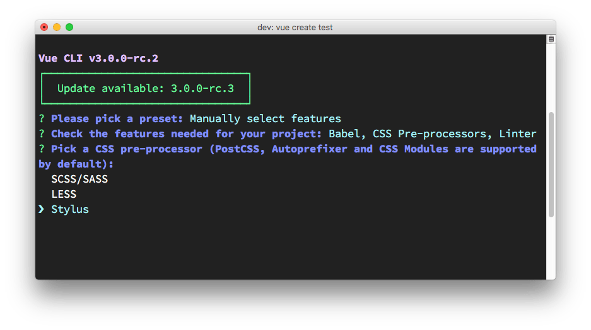Screen dimensions: 591x330
Task: Click the question mark before "Check the features"
Action: tap(41, 134)
